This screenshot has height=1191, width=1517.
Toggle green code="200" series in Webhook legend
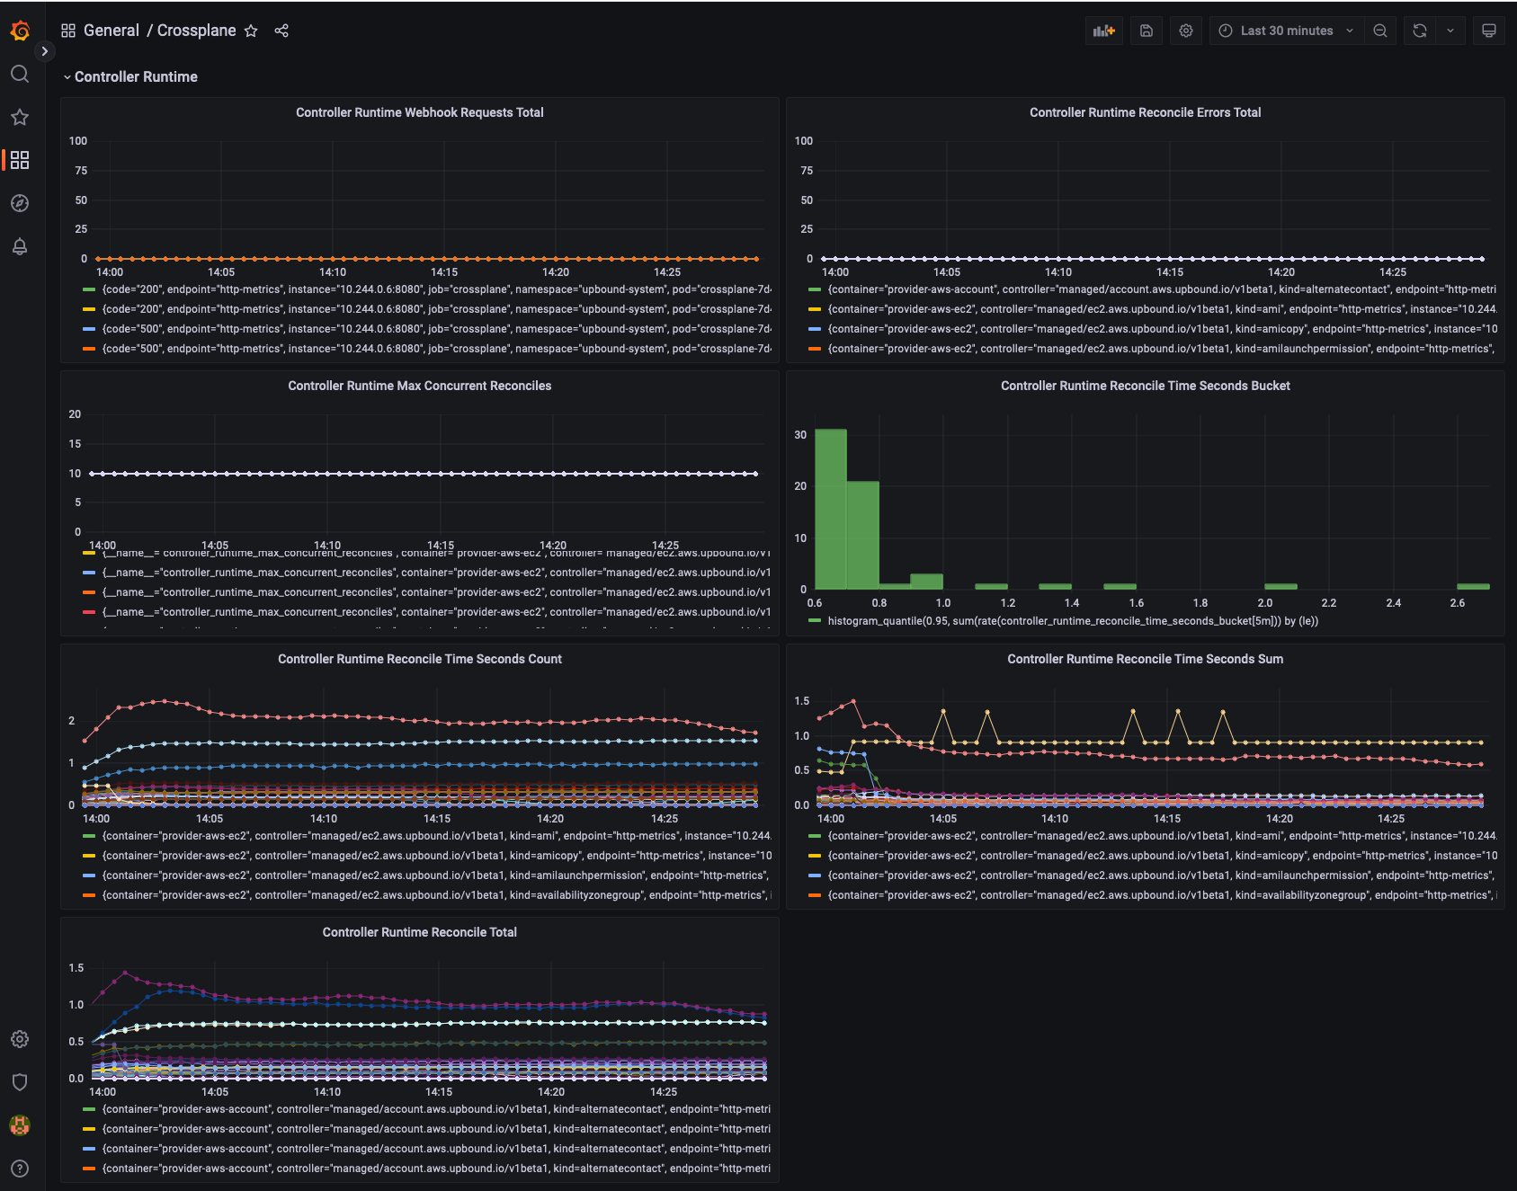click(437, 289)
